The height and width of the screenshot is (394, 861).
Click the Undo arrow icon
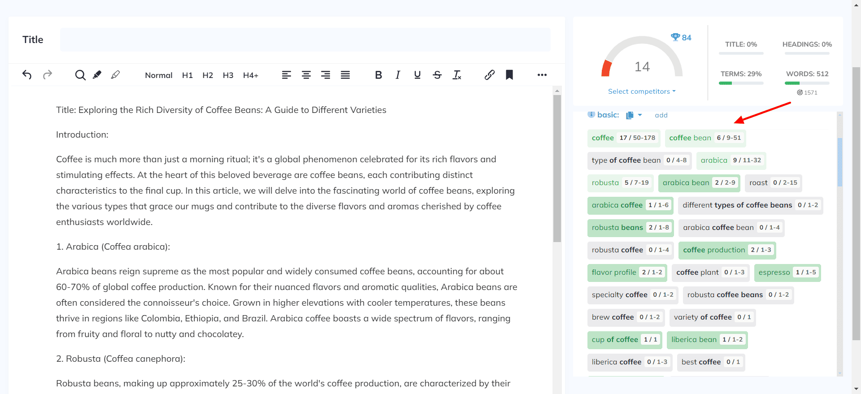coord(27,75)
